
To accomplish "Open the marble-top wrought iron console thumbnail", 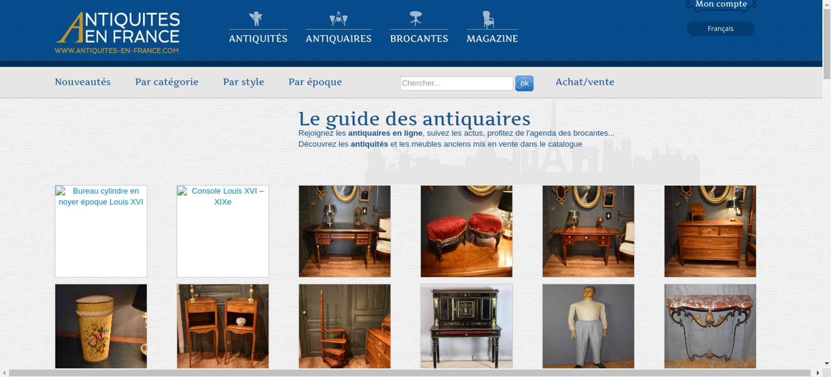I will [710, 326].
